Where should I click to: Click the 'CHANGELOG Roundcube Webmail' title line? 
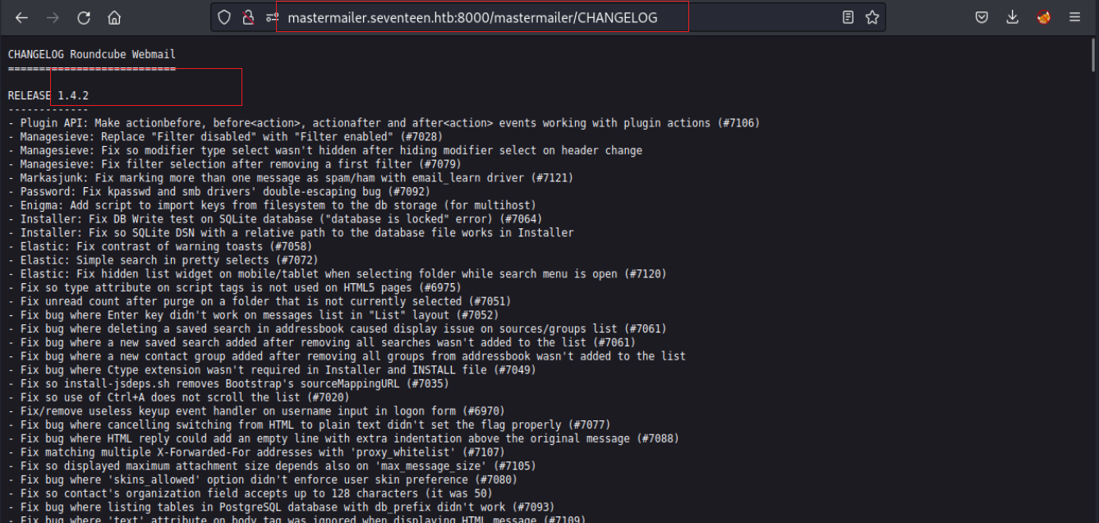point(92,54)
